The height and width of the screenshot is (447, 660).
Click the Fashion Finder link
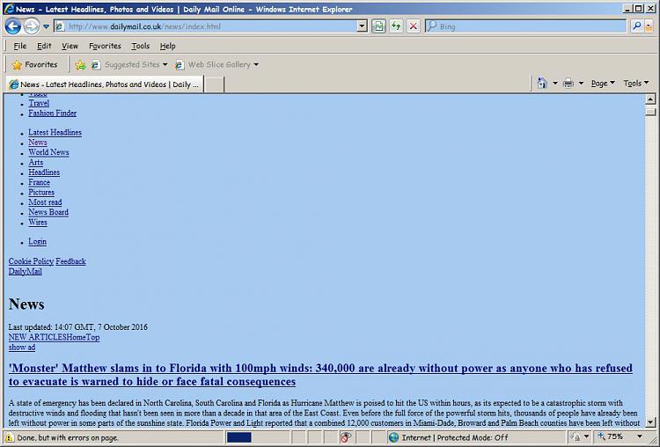tap(52, 114)
